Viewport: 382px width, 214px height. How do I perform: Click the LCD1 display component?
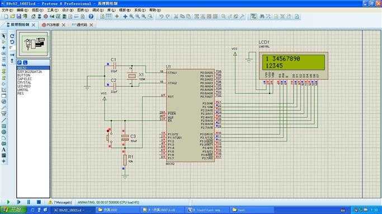(293, 66)
